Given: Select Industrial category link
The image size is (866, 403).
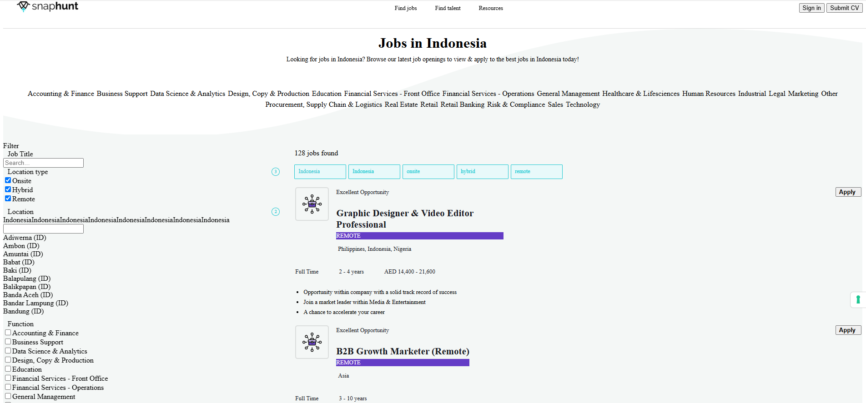Looking at the screenshot, I should point(752,94).
